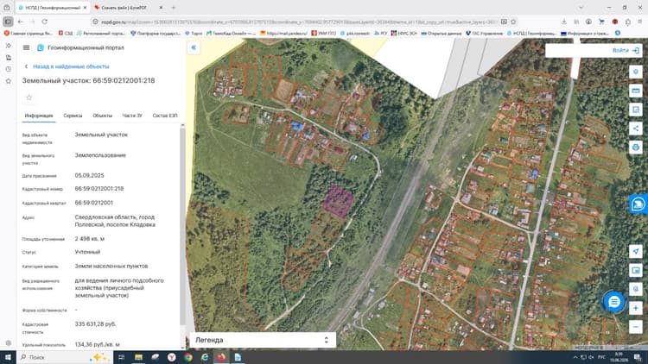The image size is (648, 364).
Task: Open the ГАС Управление bookmark
Action: (x=484, y=33)
